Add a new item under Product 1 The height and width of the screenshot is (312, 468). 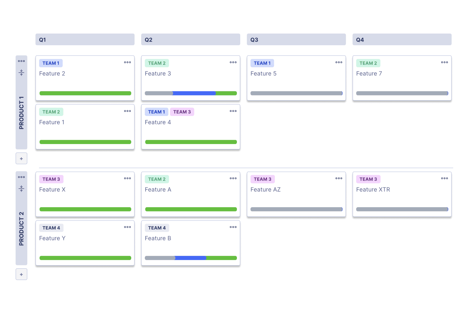pos(21,158)
